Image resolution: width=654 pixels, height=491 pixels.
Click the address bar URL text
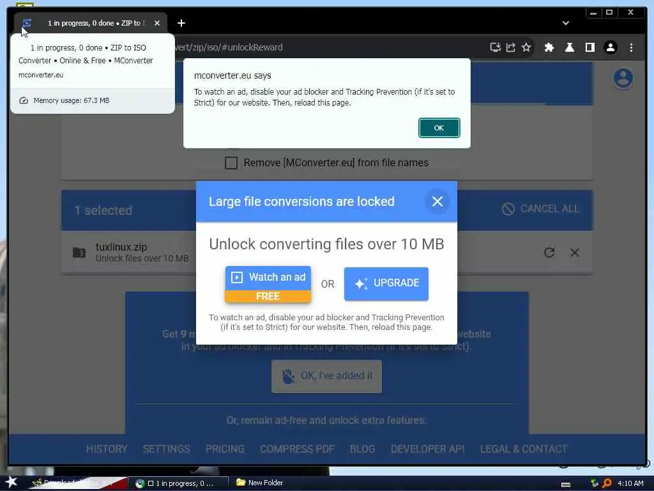[229, 47]
